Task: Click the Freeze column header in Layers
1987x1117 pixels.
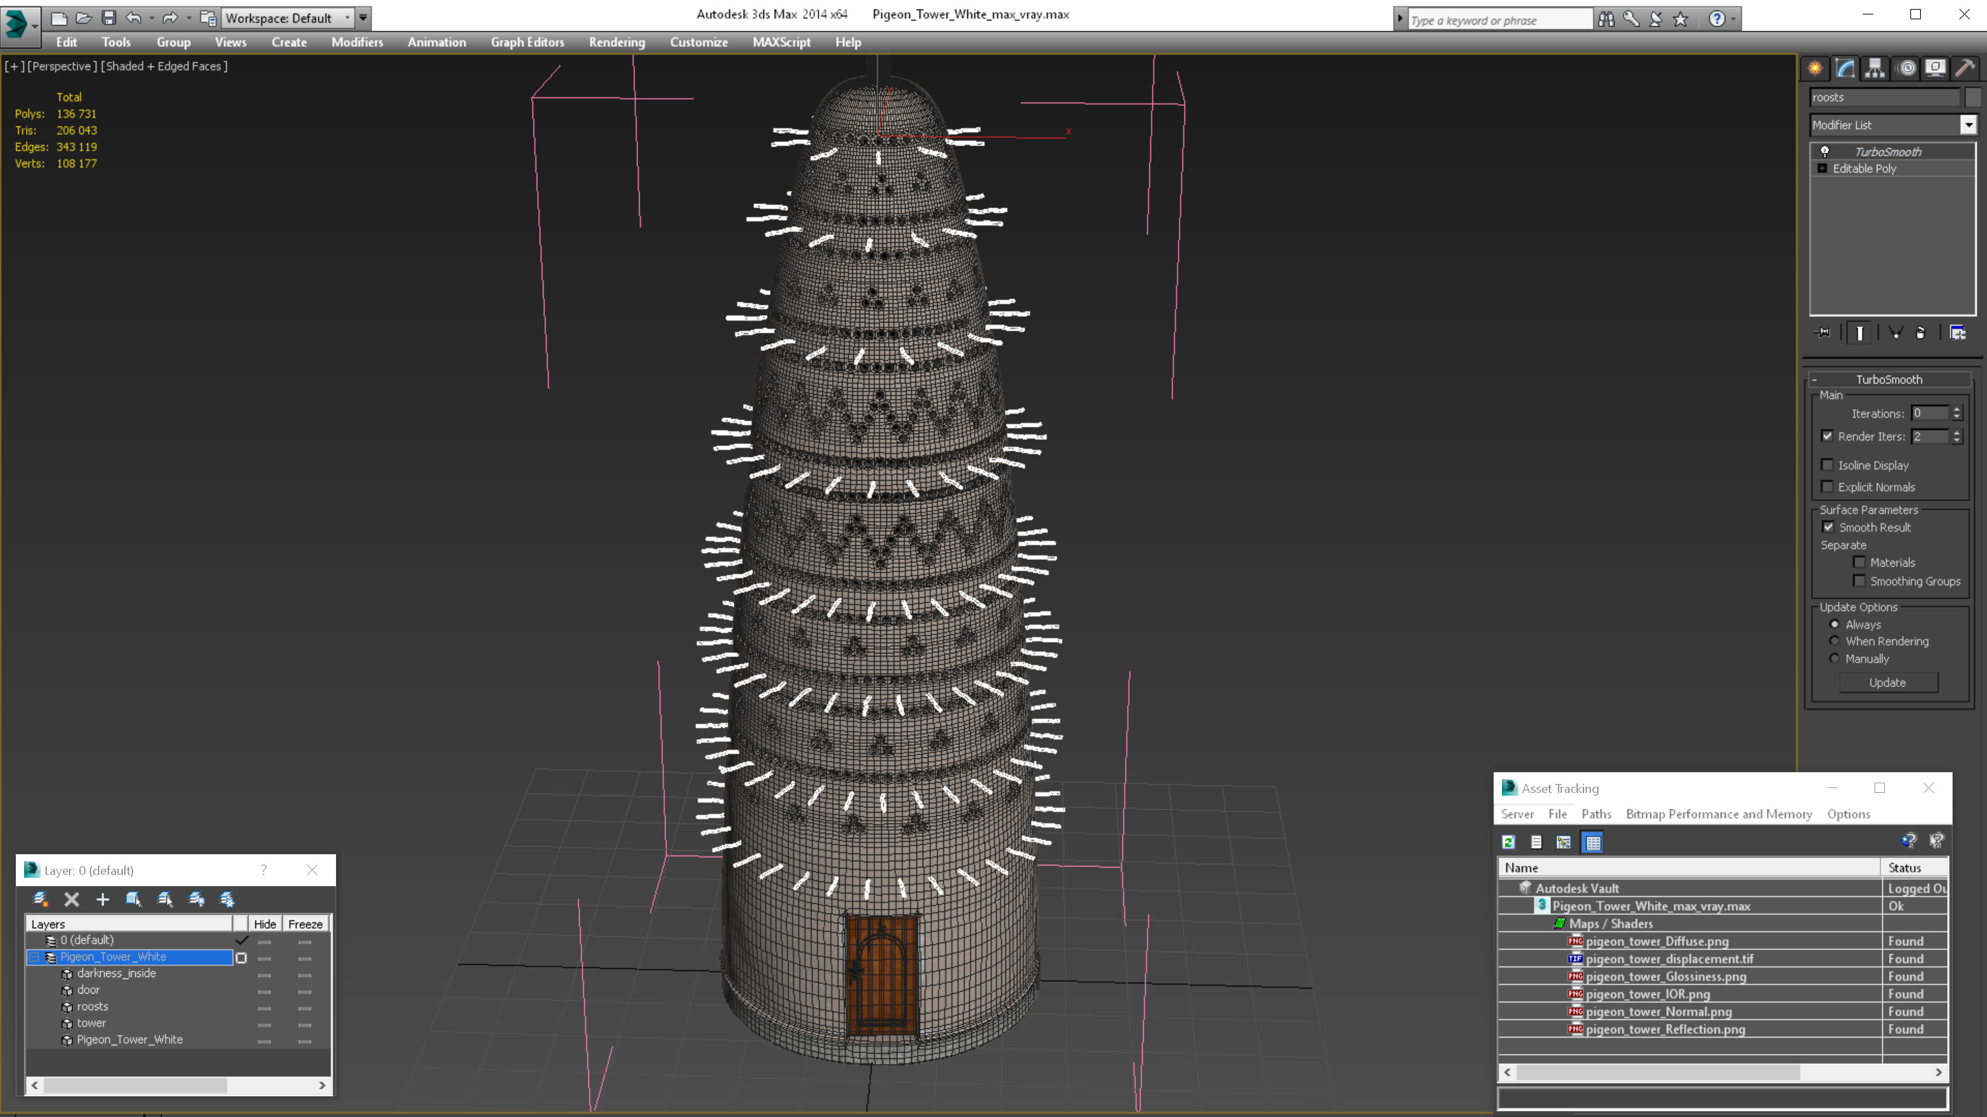Action: [306, 923]
